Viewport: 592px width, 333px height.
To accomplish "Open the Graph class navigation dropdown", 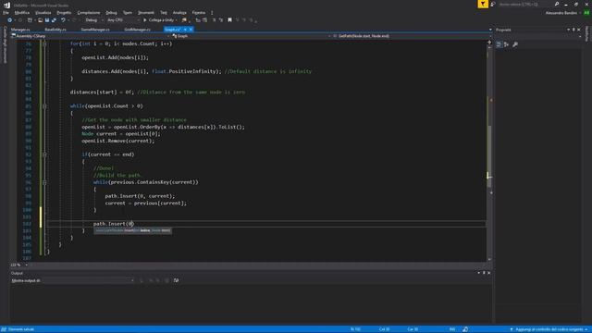I will [x=251, y=36].
